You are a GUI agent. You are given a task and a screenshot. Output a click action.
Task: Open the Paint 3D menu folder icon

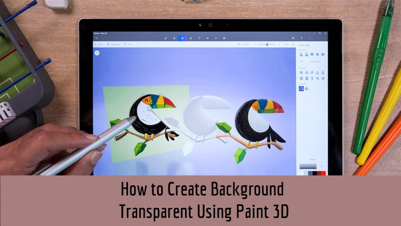pos(97,38)
